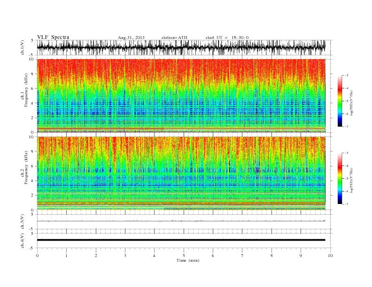Click the "start UT = 18:30:0" label
The height and width of the screenshot is (287, 372).
227,38
